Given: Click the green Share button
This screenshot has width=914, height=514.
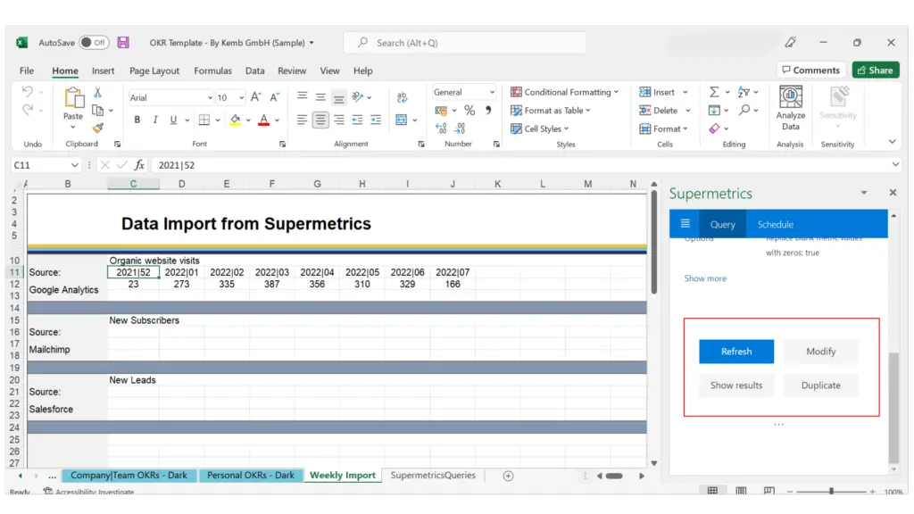Looking at the screenshot, I should click(x=875, y=70).
